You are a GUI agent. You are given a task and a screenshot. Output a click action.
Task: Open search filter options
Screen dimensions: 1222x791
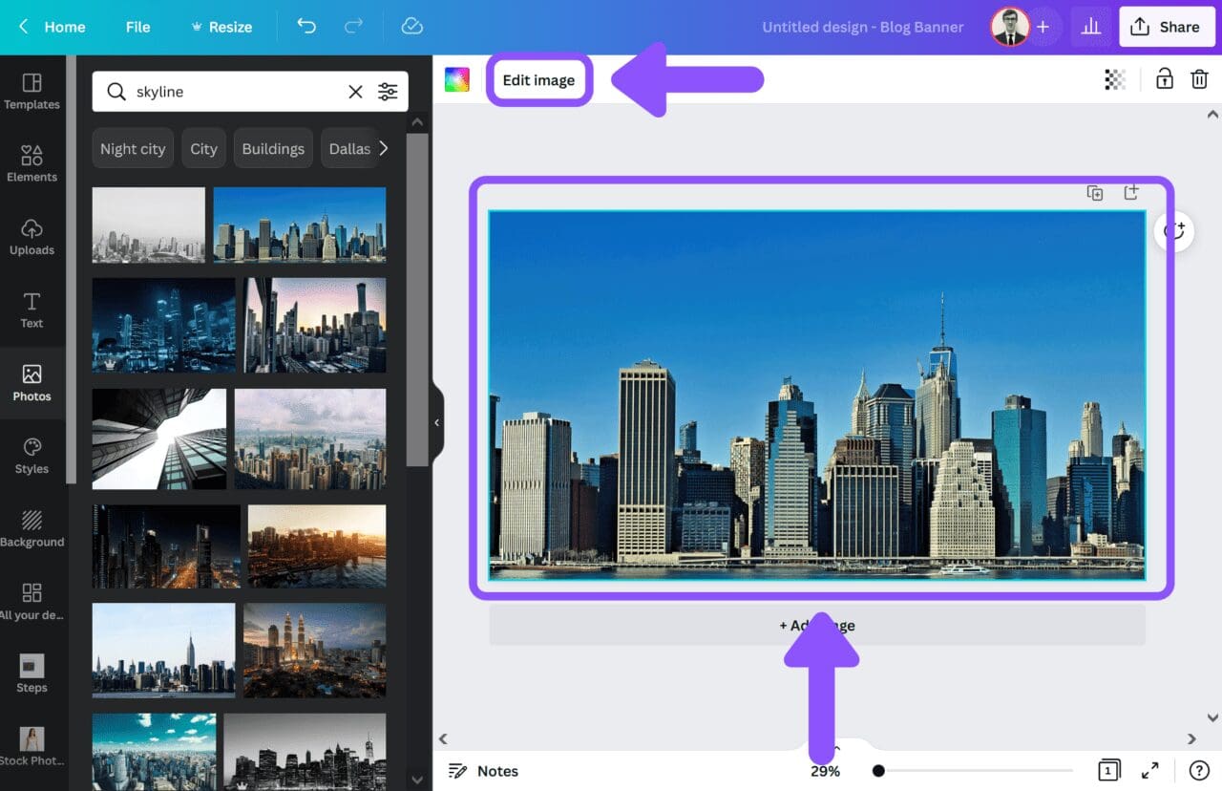(388, 91)
